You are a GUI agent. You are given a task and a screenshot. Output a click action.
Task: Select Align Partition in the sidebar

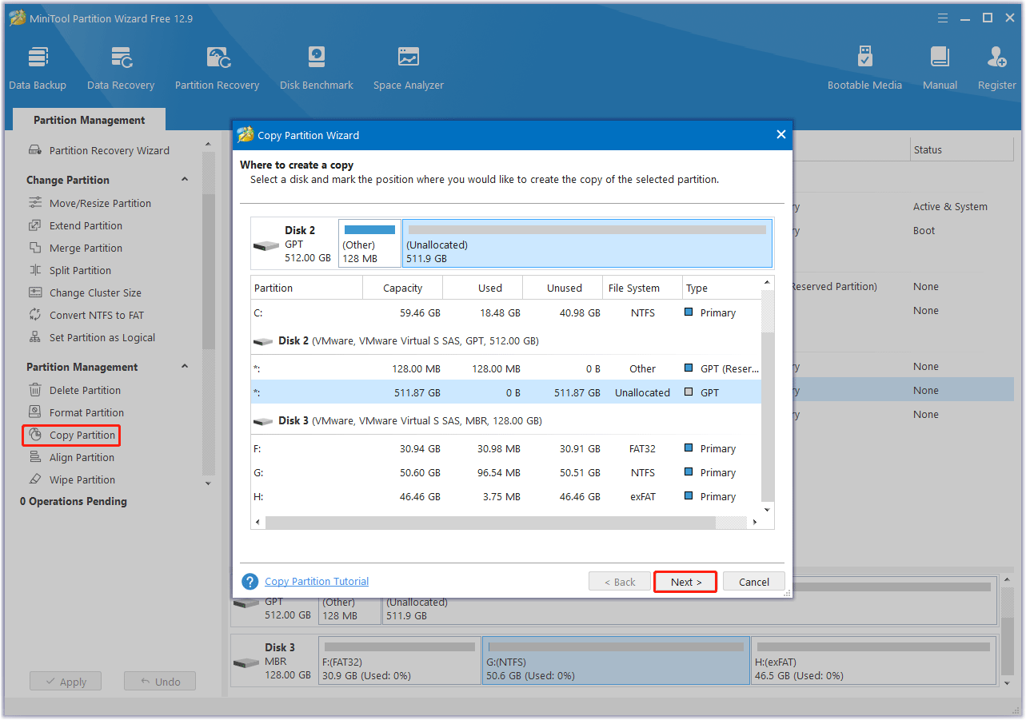pyautogui.click(x=82, y=457)
